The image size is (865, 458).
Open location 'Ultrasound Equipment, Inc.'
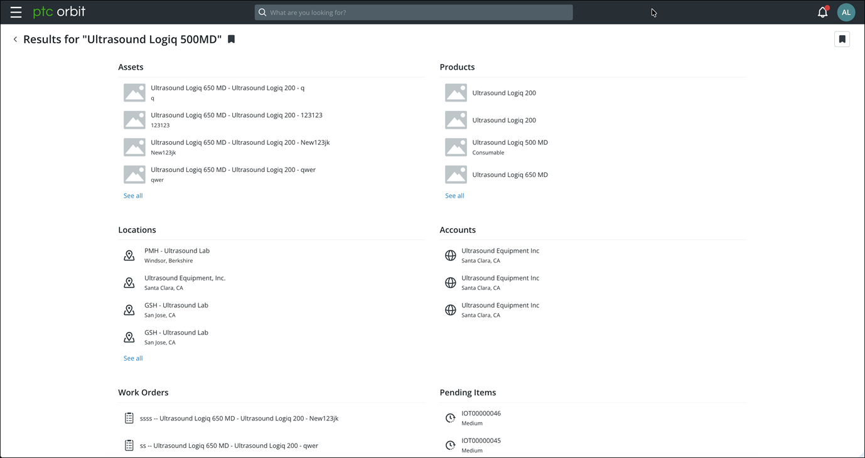[185, 278]
